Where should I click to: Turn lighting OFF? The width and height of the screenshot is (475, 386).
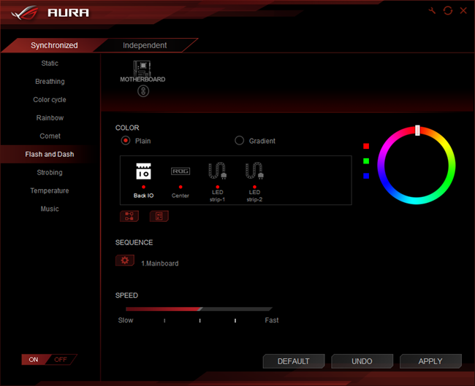click(61, 360)
